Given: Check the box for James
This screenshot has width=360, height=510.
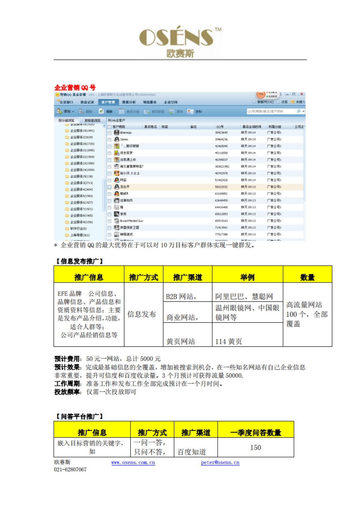Looking at the screenshot, I should pyautogui.click(x=109, y=140).
